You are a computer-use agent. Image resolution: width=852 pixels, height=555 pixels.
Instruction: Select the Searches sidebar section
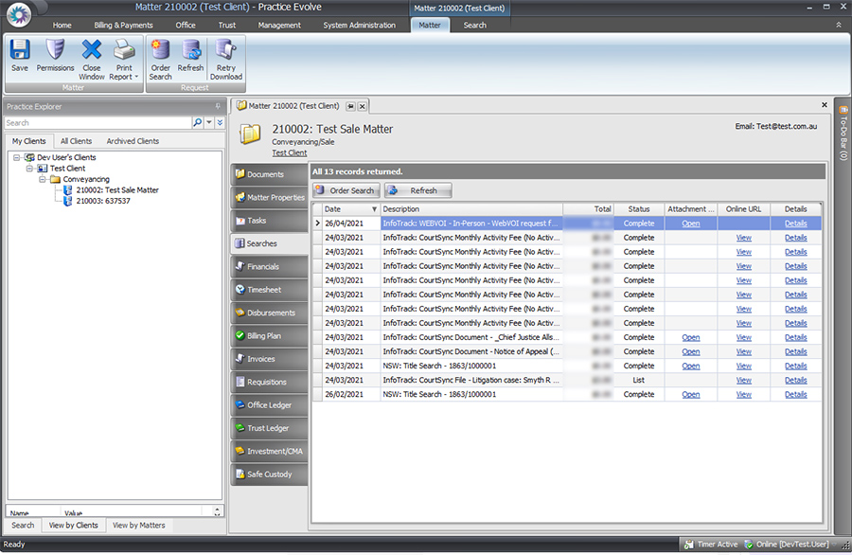(269, 243)
